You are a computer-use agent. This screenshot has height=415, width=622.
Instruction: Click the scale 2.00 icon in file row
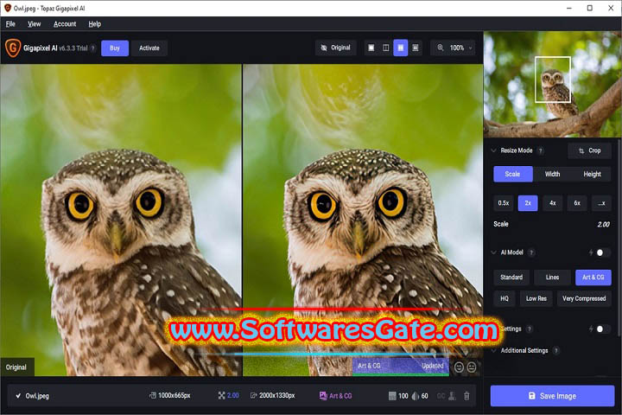(221, 395)
